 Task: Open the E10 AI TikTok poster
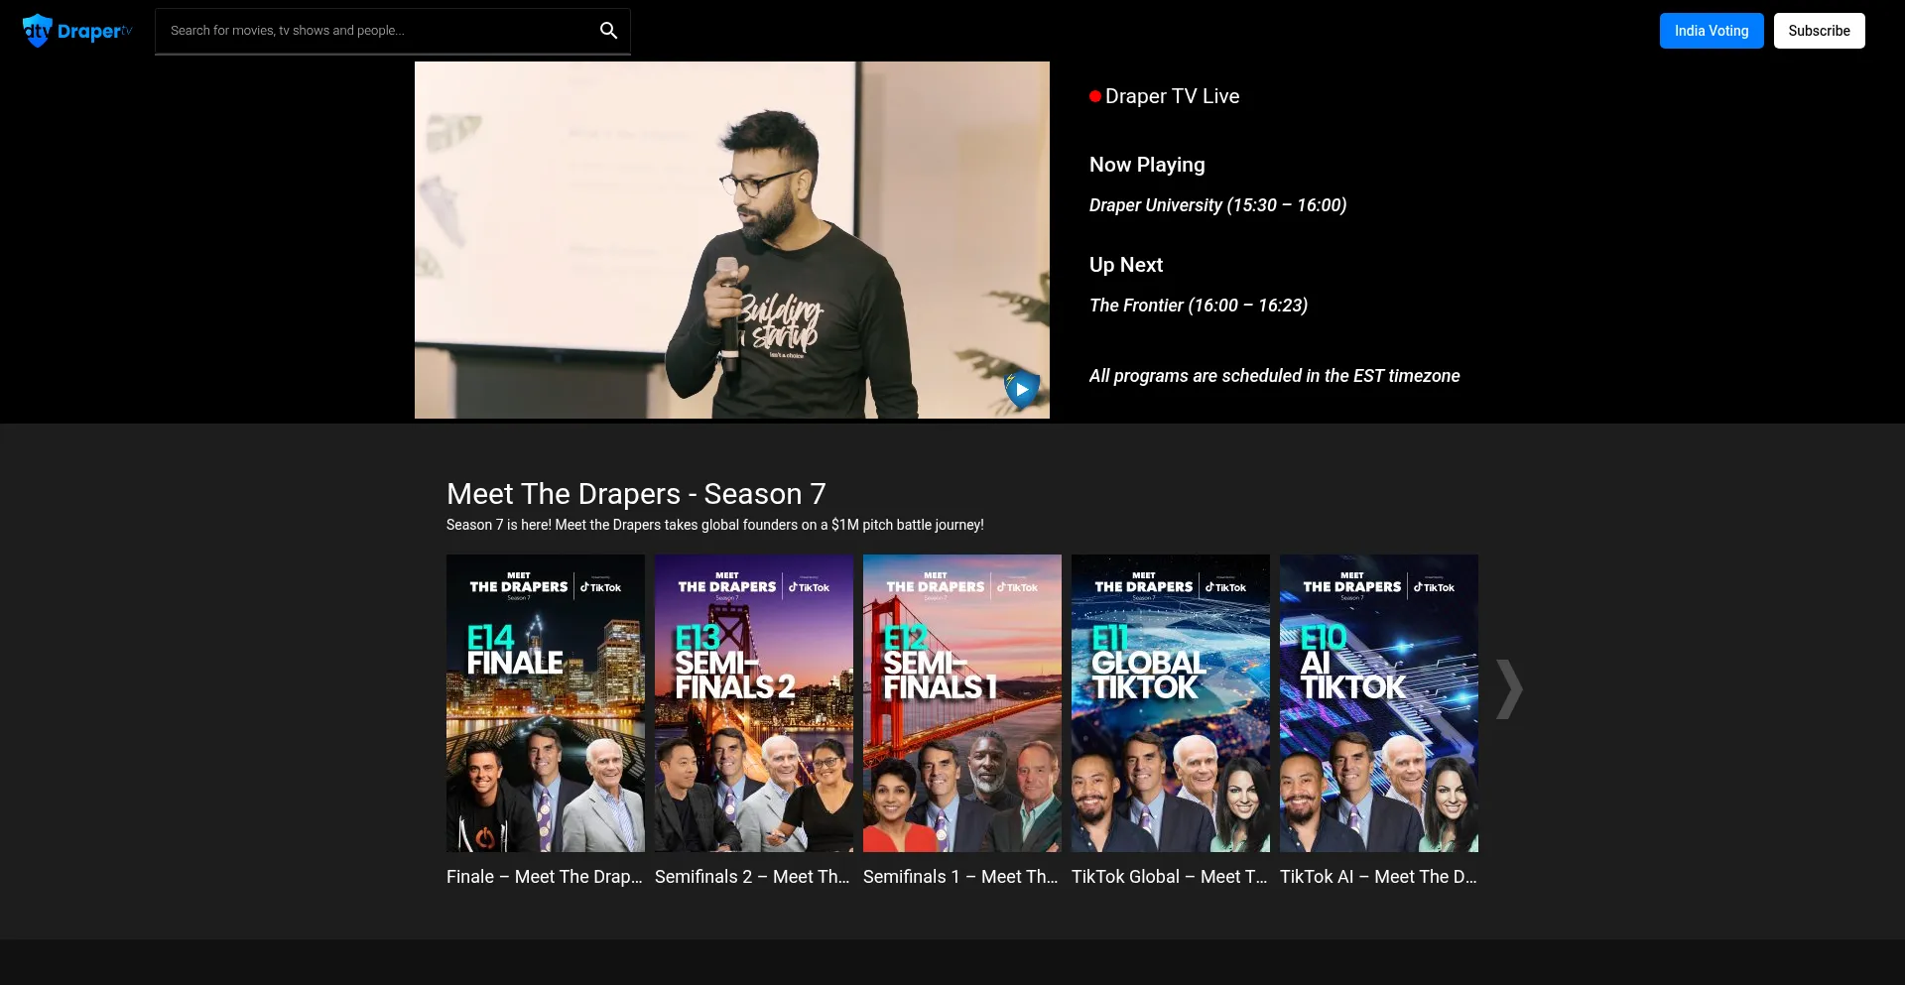click(1379, 702)
